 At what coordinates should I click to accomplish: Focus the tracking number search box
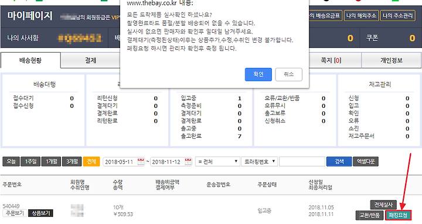point(302,162)
